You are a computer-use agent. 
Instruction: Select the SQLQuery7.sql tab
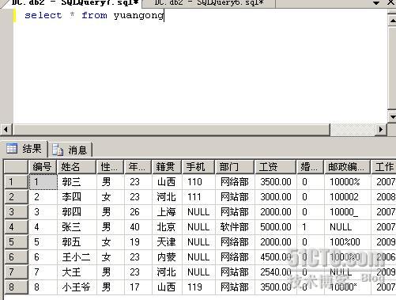tap(75, 3)
